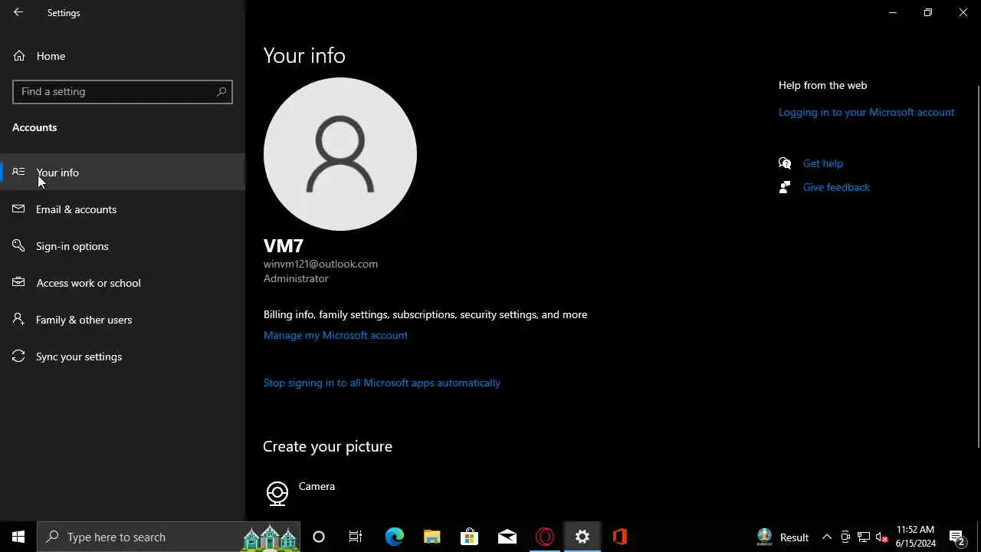Click the profile picture avatar

pyautogui.click(x=340, y=154)
